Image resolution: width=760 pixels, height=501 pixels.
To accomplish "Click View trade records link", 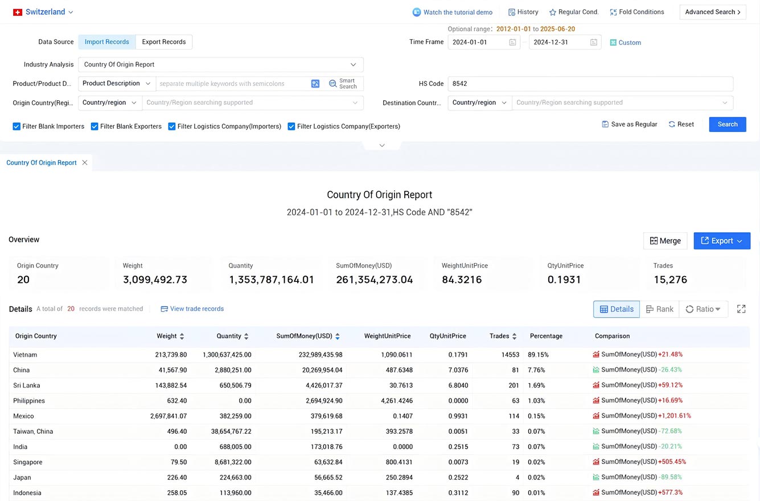I will [x=192, y=309].
